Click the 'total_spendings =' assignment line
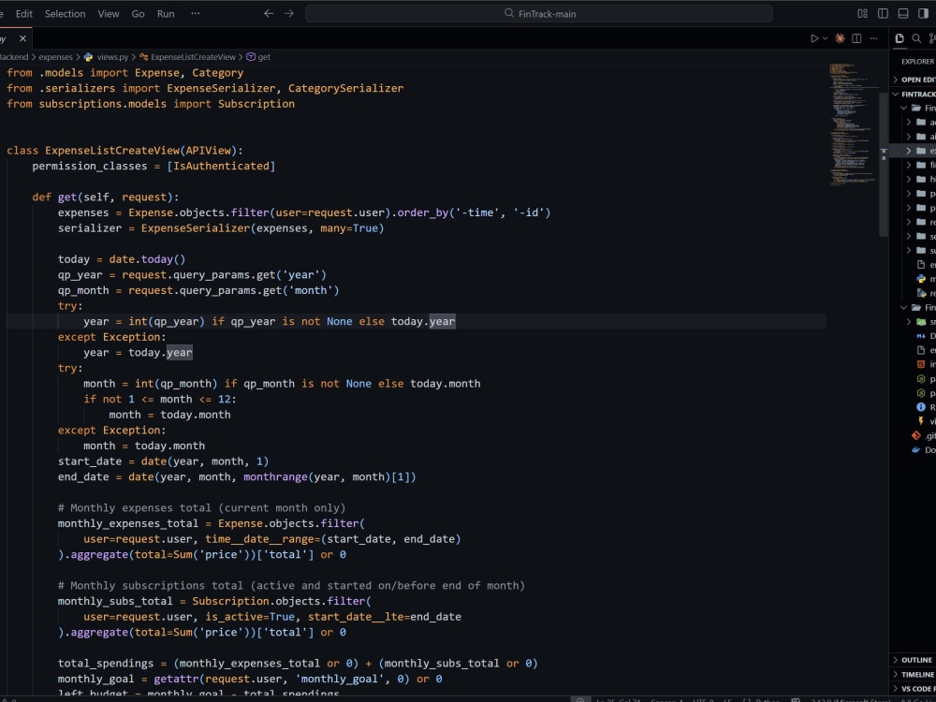936x702 pixels. [x=298, y=664]
